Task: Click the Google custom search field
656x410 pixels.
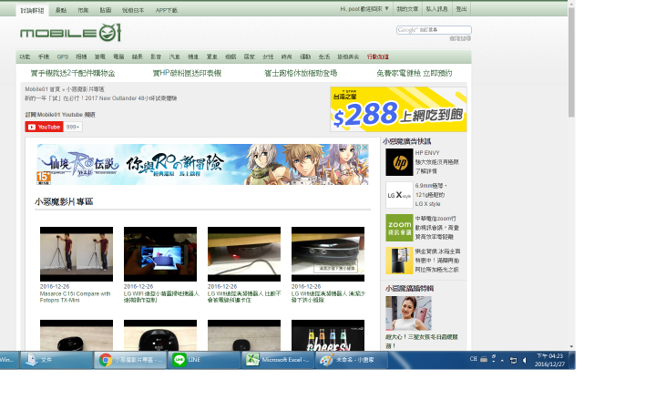Action: (x=434, y=30)
